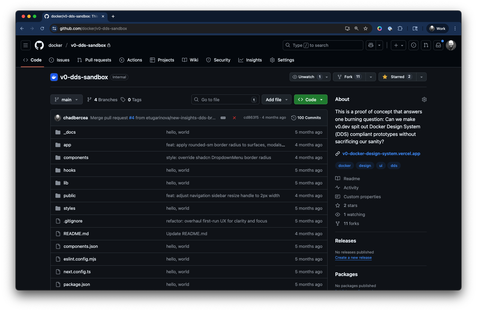The width and height of the screenshot is (477, 311).
Task: Click the Create a new release link
Action: pos(353,257)
